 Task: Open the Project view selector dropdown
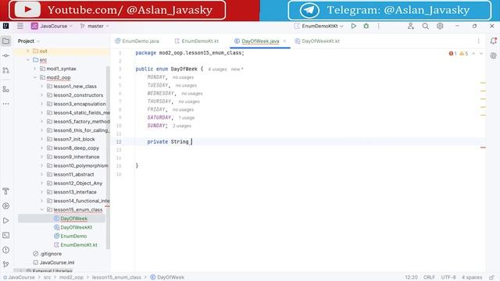click(29, 41)
